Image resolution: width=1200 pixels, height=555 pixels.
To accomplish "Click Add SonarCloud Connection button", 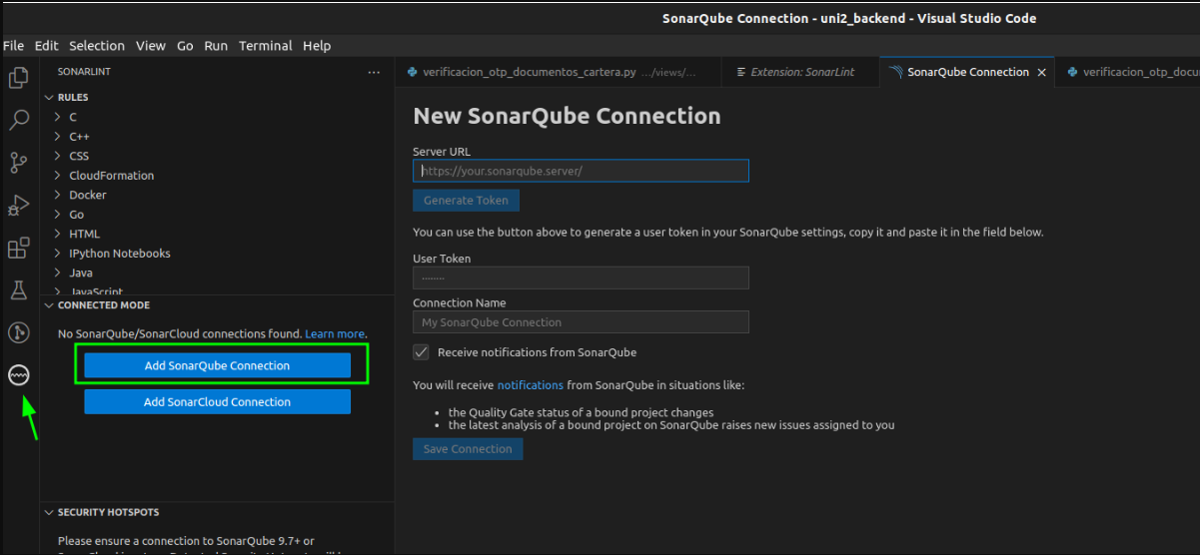I will 217,401.
